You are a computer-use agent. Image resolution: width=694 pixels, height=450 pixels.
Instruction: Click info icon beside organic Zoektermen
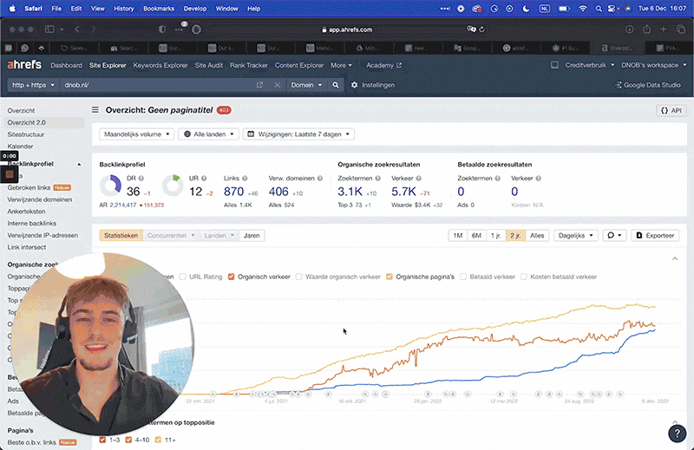(x=378, y=179)
